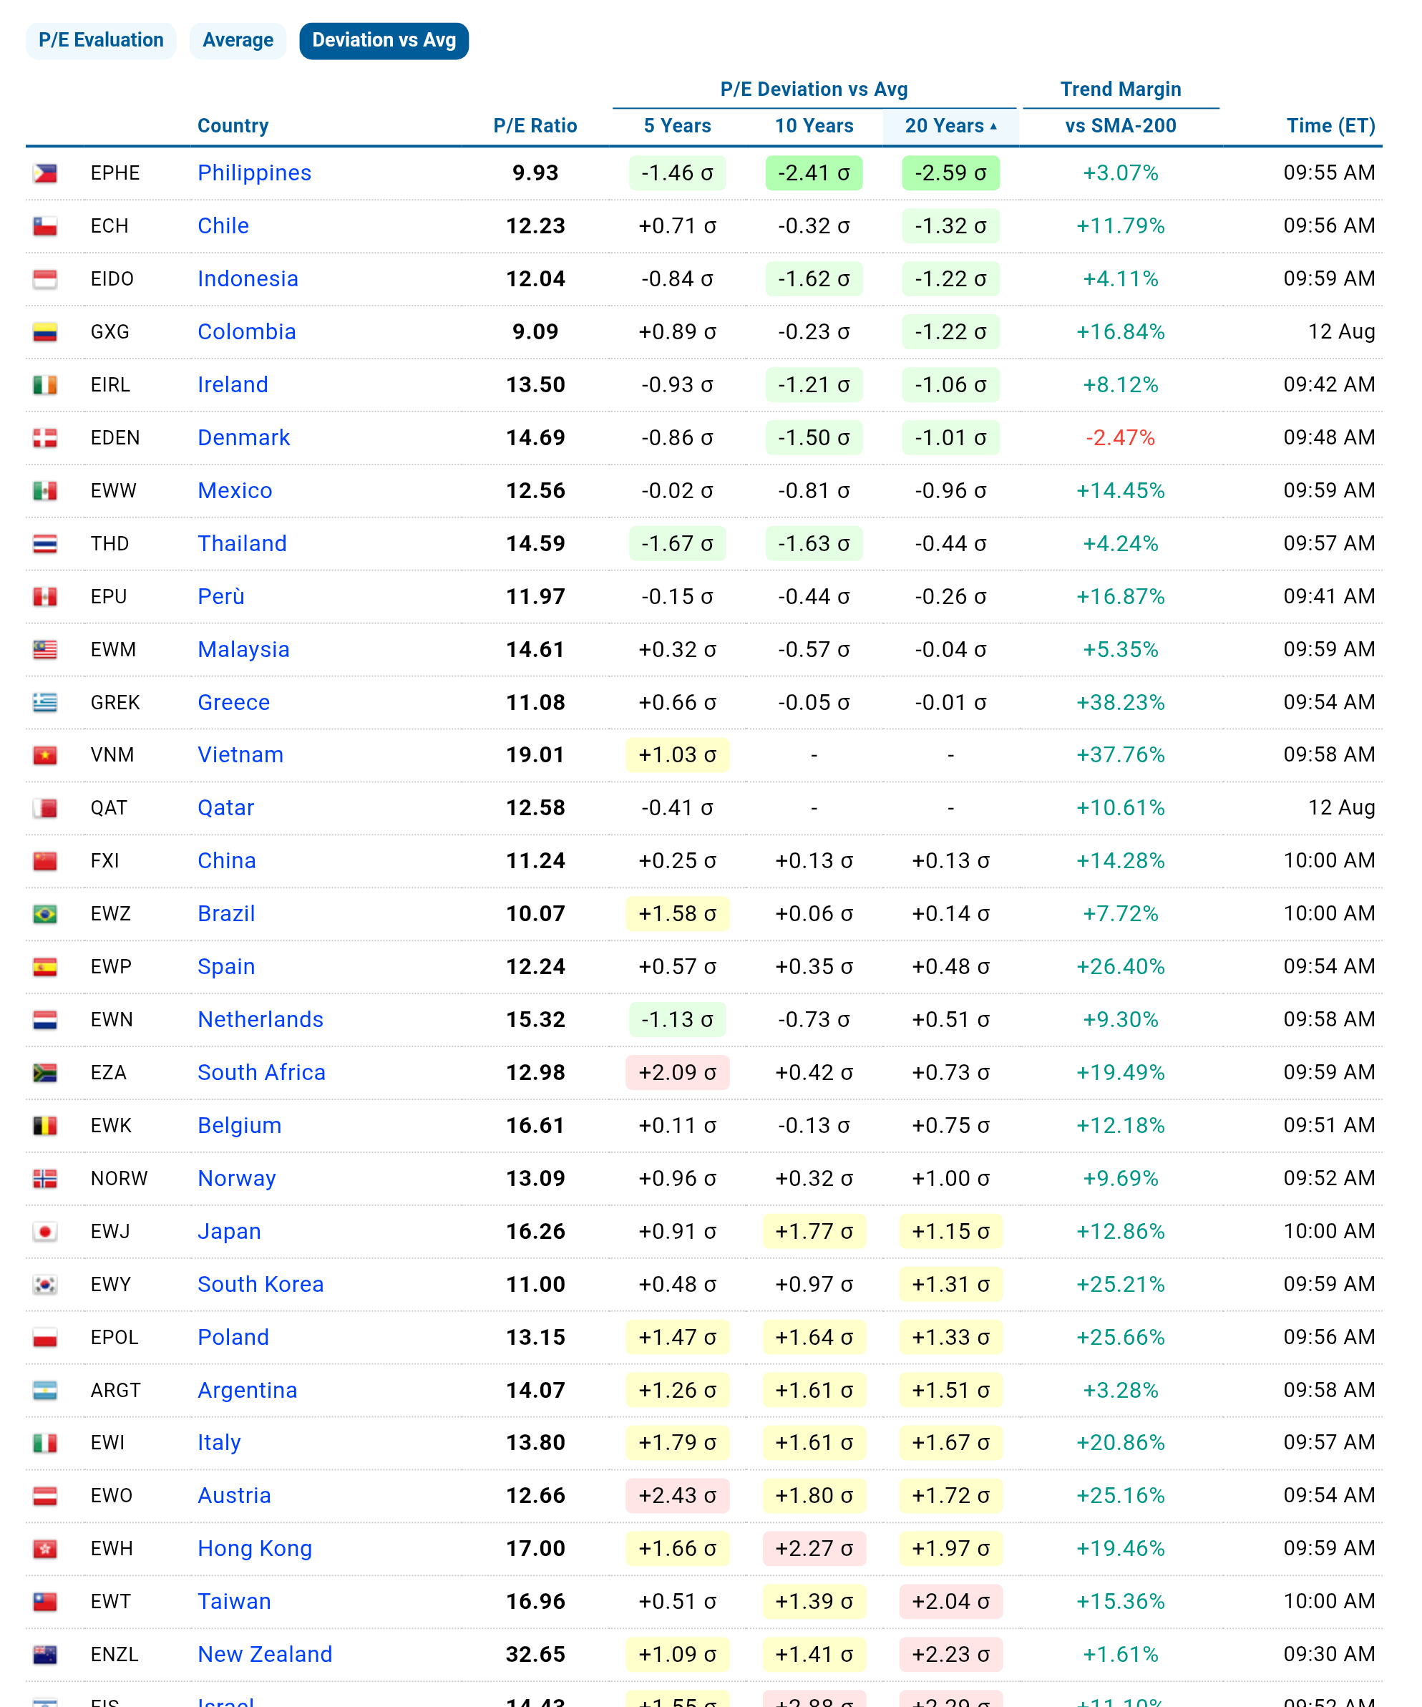Switch to the P/E Evaluation tab
Image resolution: width=1422 pixels, height=1707 pixels.
pyautogui.click(x=101, y=41)
